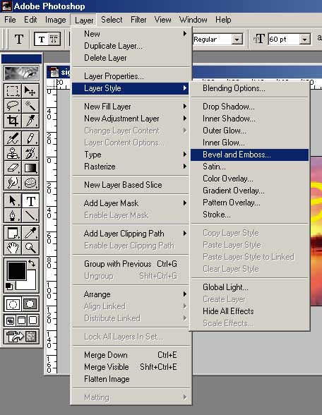Choose the Crop tool
The image size is (322, 415).
click(x=13, y=121)
